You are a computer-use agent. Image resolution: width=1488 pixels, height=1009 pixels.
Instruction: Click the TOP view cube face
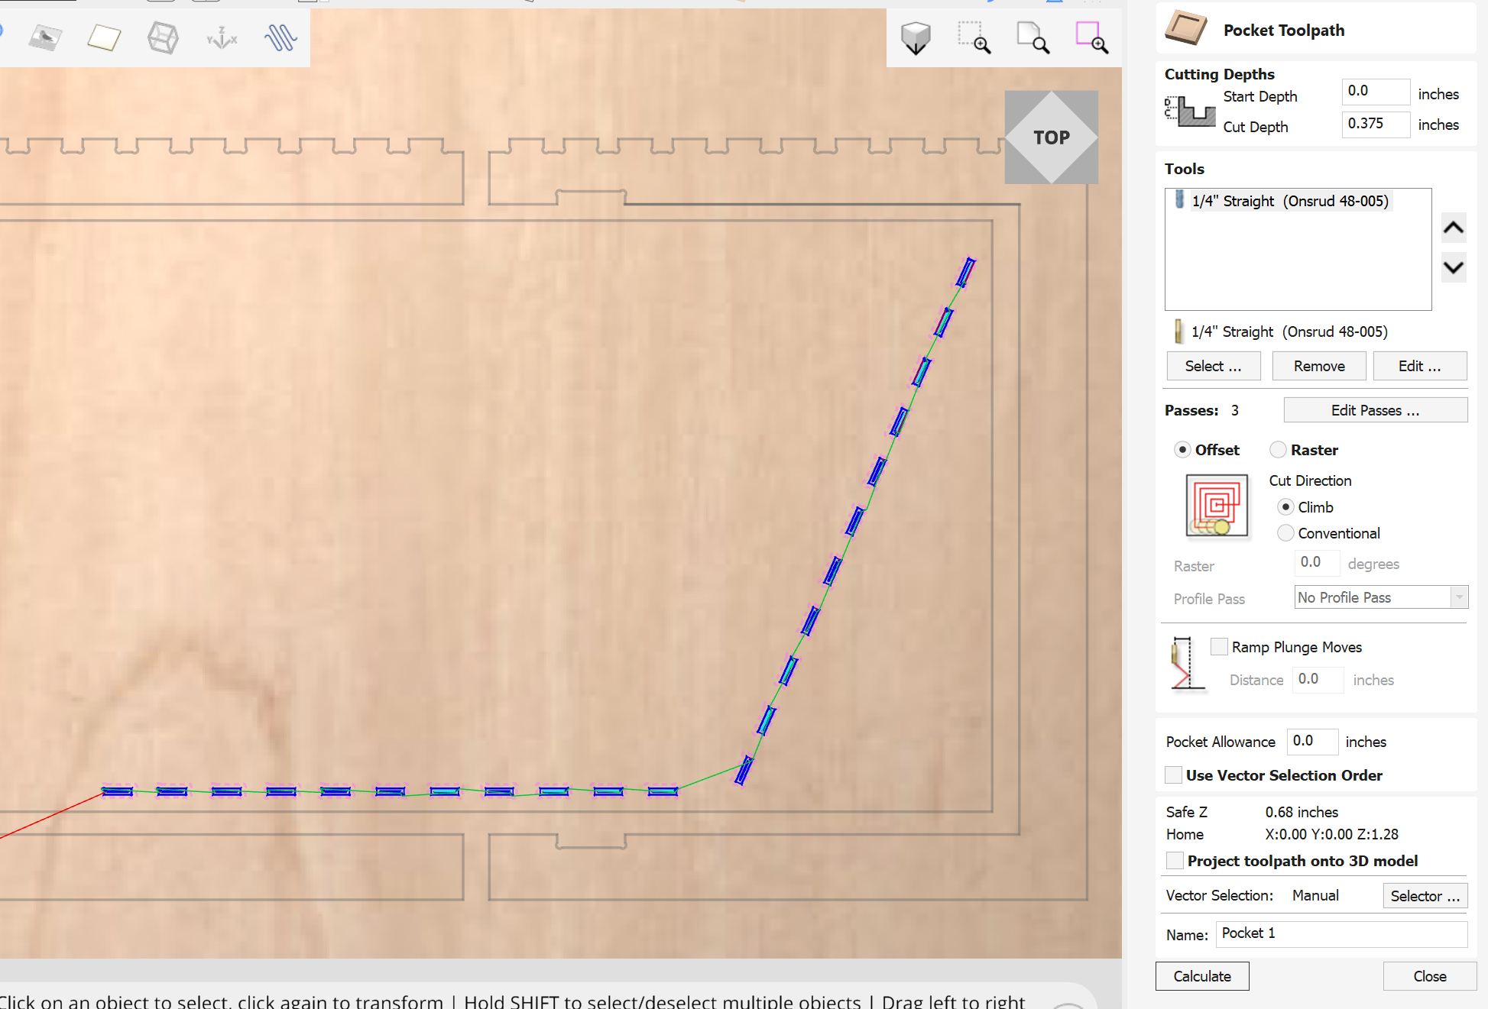coord(1051,137)
